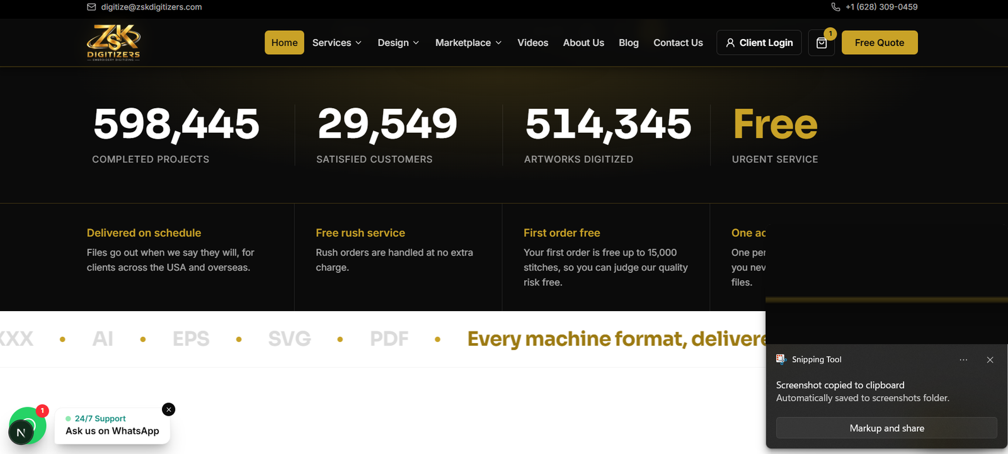Click the PDF format label in ticker
The height and width of the screenshot is (454, 1008).
coord(389,339)
